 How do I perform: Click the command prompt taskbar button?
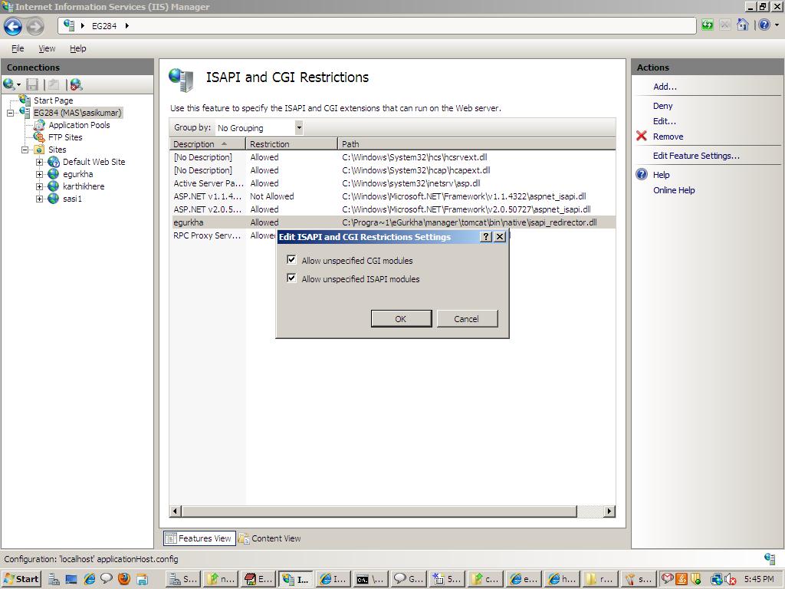point(370,579)
